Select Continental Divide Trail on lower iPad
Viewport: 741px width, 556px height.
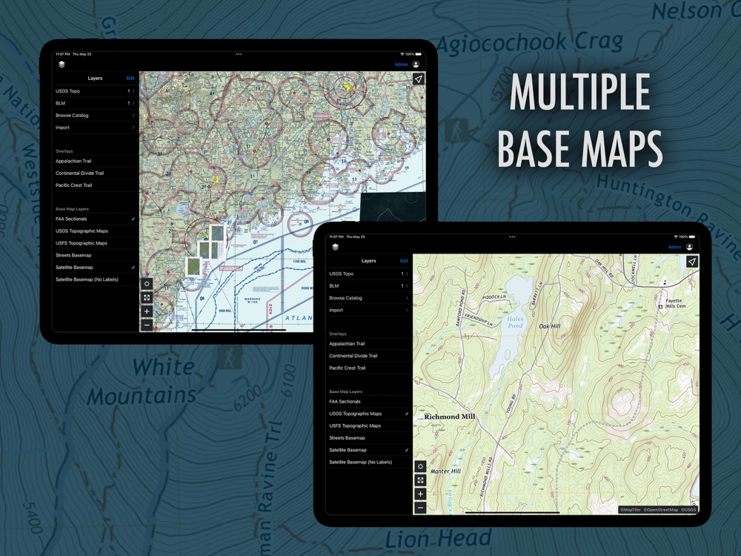(368, 356)
